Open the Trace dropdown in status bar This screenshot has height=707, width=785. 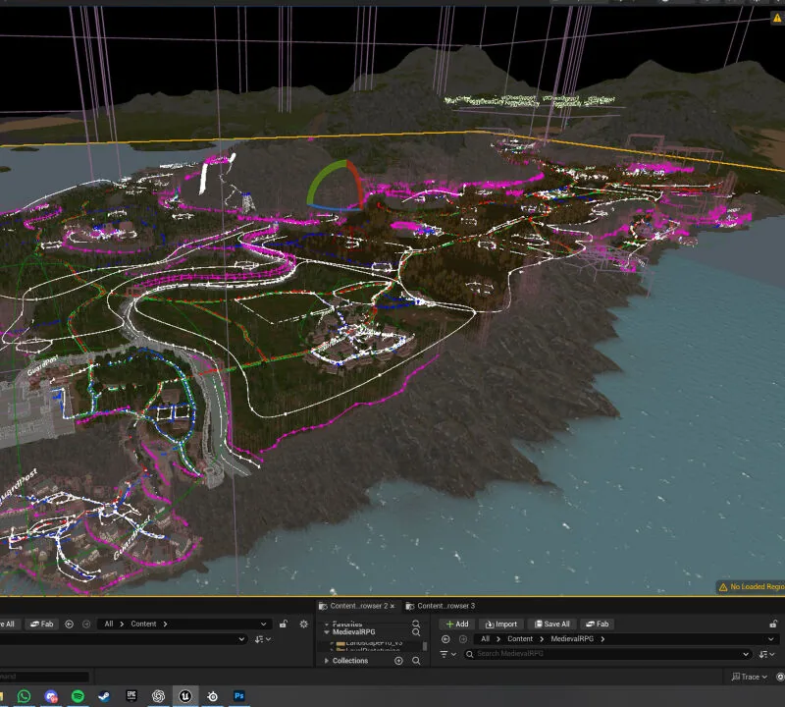pyautogui.click(x=749, y=677)
